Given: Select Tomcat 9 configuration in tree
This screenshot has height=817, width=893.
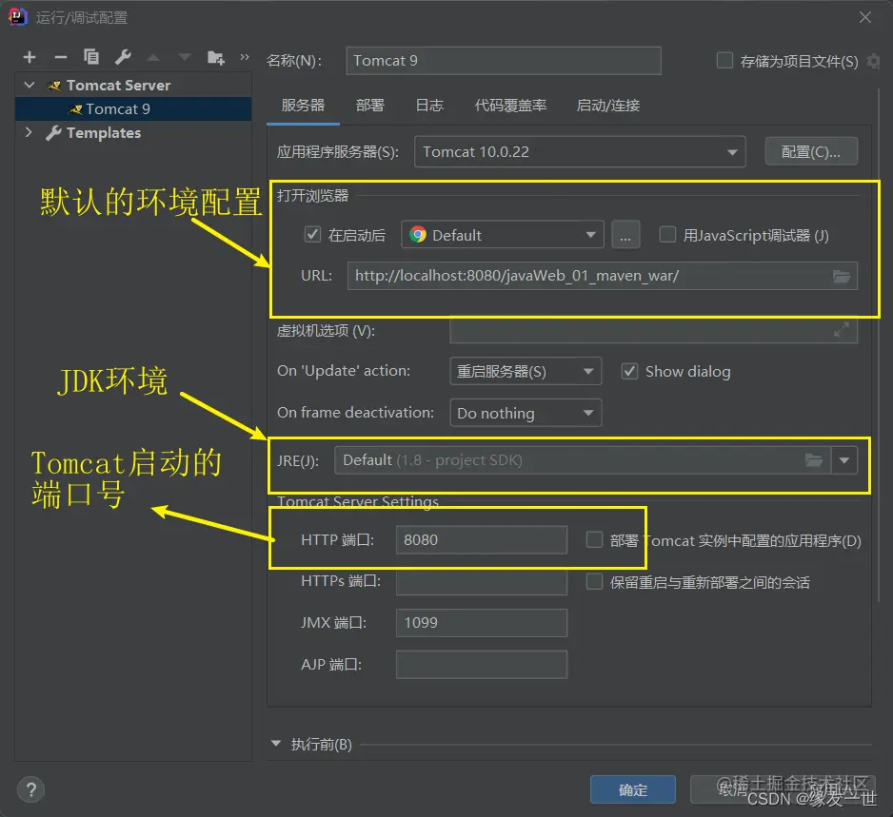Looking at the screenshot, I should pyautogui.click(x=133, y=108).
